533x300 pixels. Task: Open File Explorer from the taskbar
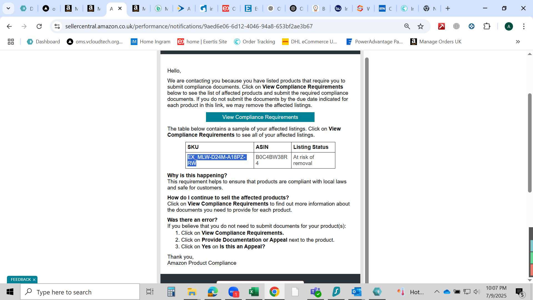click(192, 292)
